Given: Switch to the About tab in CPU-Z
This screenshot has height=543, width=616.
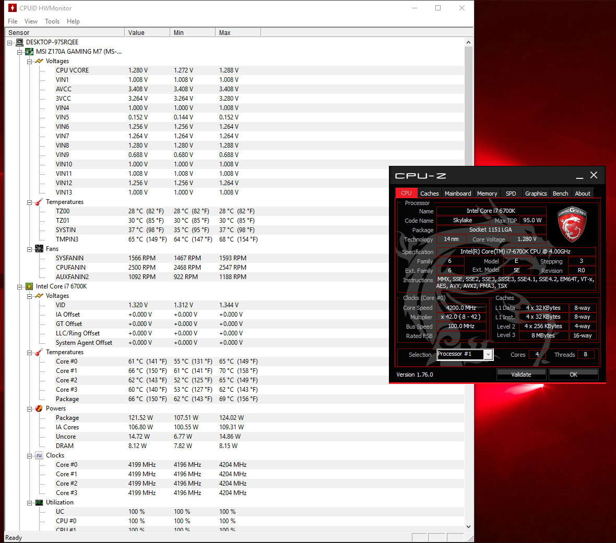Looking at the screenshot, I should pyautogui.click(x=583, y=193).
